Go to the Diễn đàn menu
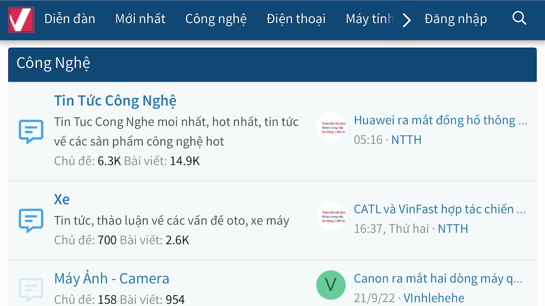Image resolution: width=545 pixels, height=306 pixels. pyautogui.click(x=70, y=19)
